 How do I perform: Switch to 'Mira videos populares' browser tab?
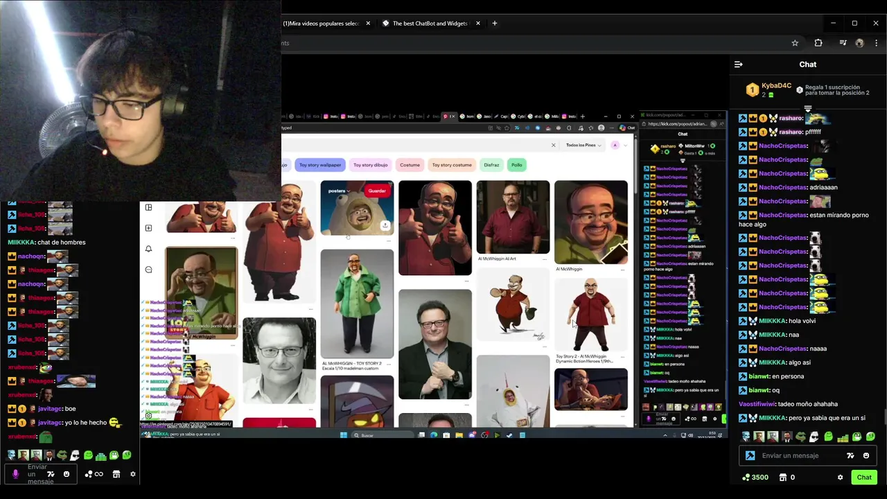point(321,23)
